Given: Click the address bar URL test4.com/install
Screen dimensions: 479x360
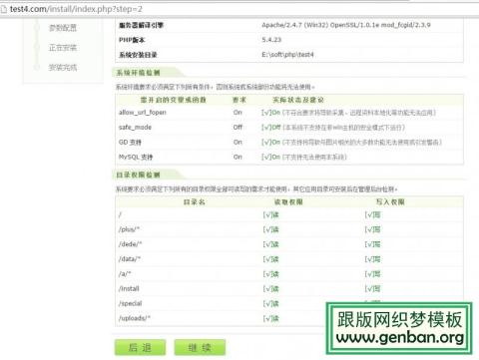Looking at the screenshot, I should pyautogui.click(x=76, y=9).
